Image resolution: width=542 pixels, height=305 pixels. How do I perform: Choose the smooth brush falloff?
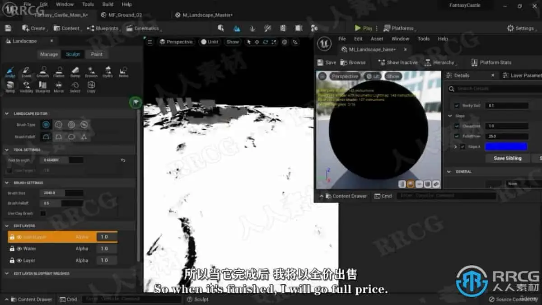[46, 136]
